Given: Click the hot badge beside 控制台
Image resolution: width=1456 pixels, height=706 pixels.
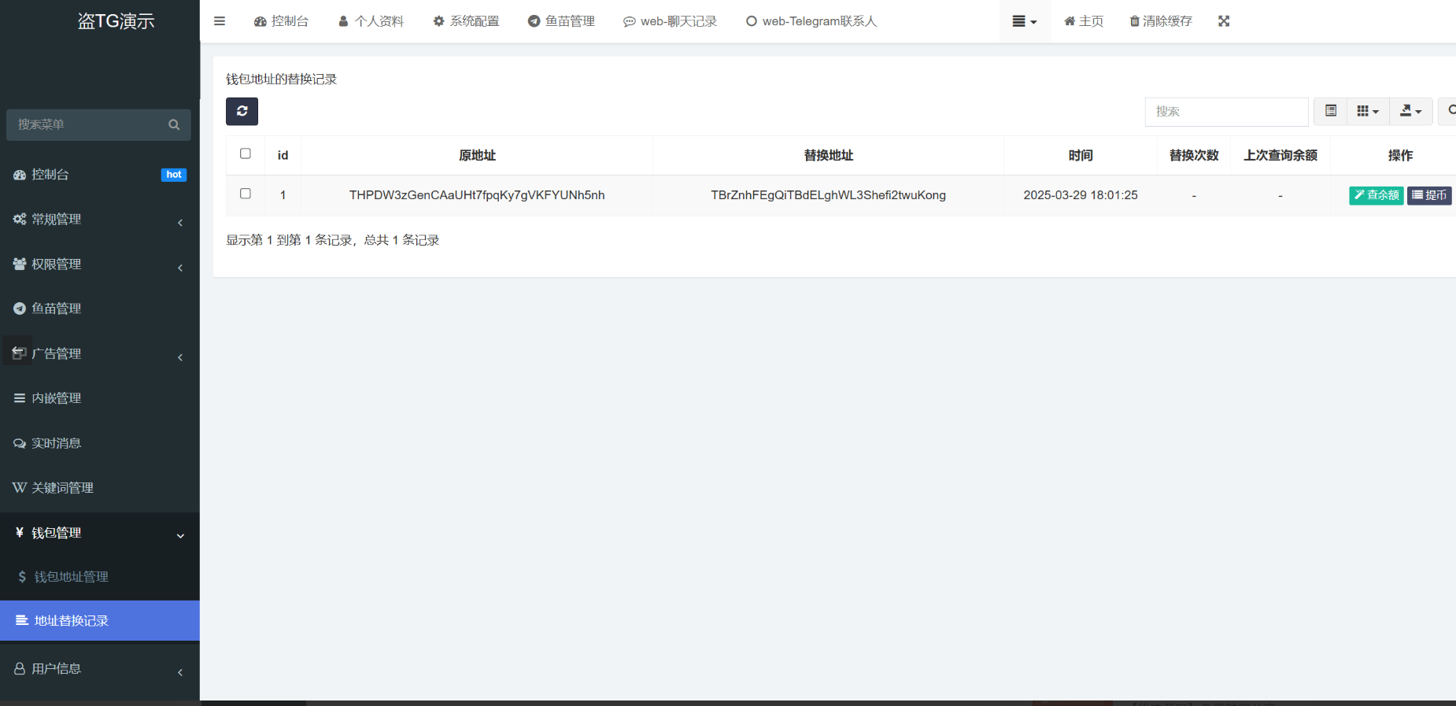Looking at the screenshot, I should [174, 175].
